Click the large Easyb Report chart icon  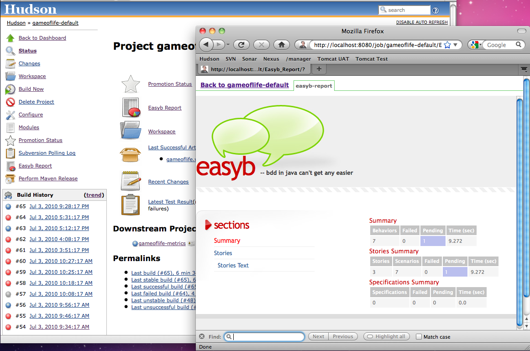131,107
